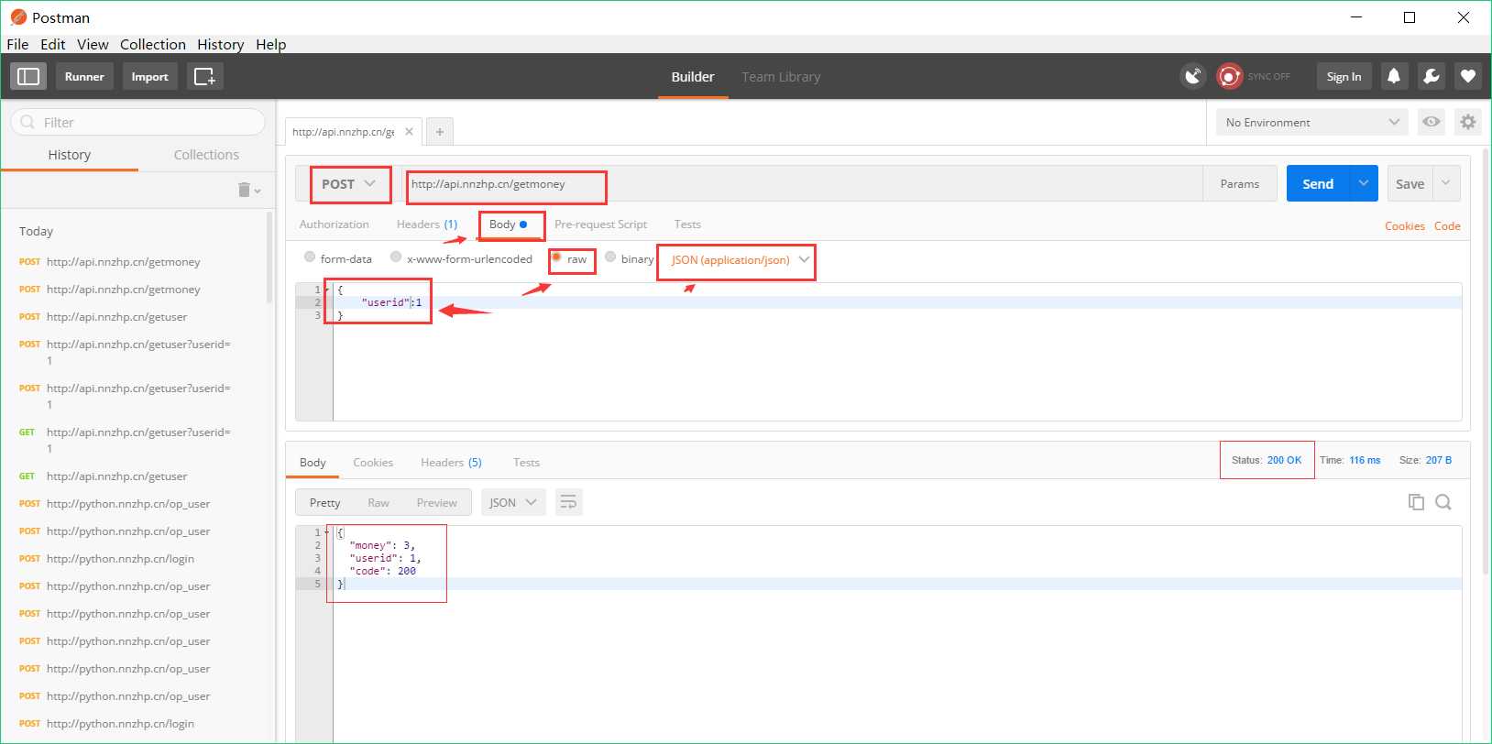Open the POST method dropdown
The image size is (1492, 744).
pyautogui.click(x=348, y=184)
